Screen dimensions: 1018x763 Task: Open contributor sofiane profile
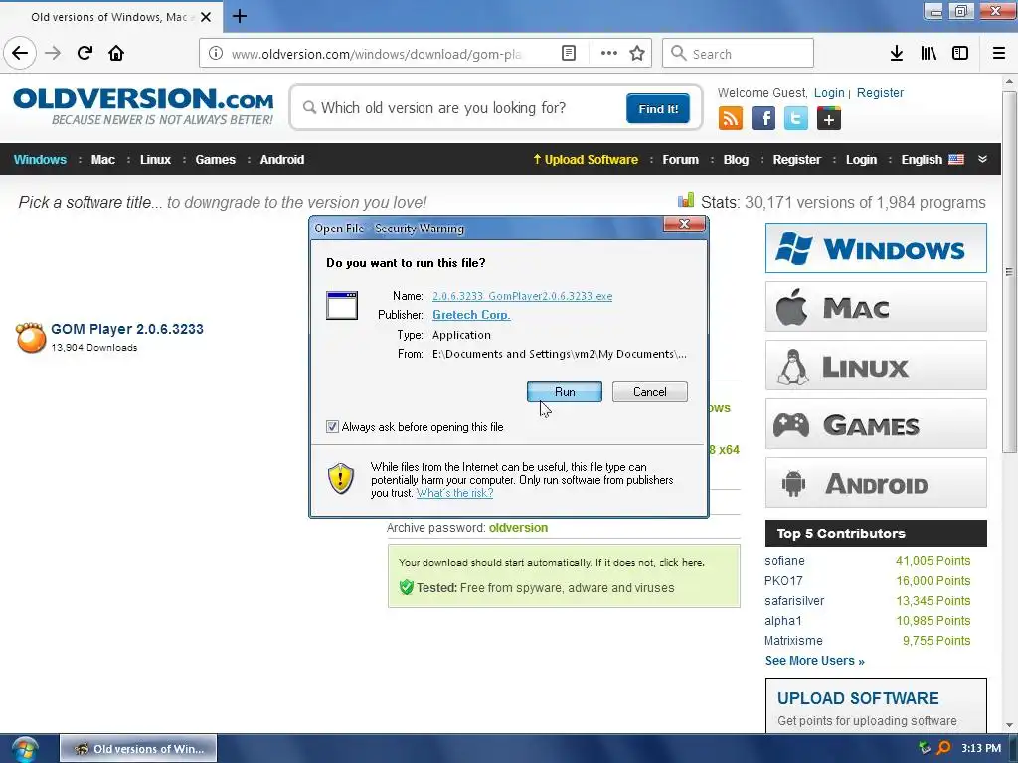[x=784, y=561]
